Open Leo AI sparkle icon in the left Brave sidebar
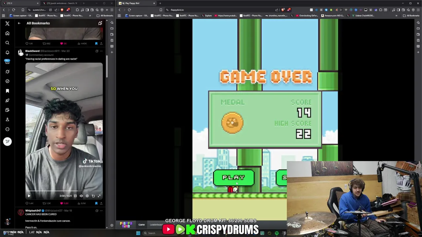The height and width of the screenshot is (237, 422). click(x=112, y=22)
